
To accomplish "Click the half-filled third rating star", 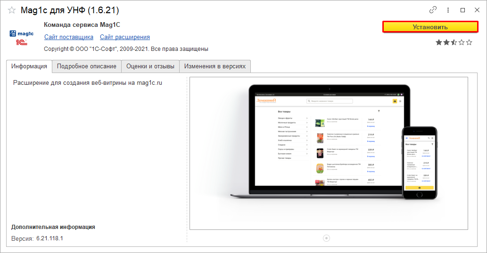I will click(454, 42).
